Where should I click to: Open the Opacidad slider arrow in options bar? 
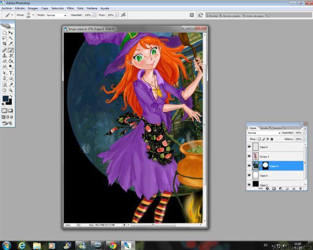click(x=94, y=15)
